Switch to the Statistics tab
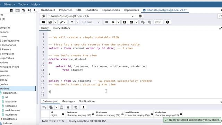The width and height of the screenshot is (222, 125). [x=92, y=10]
